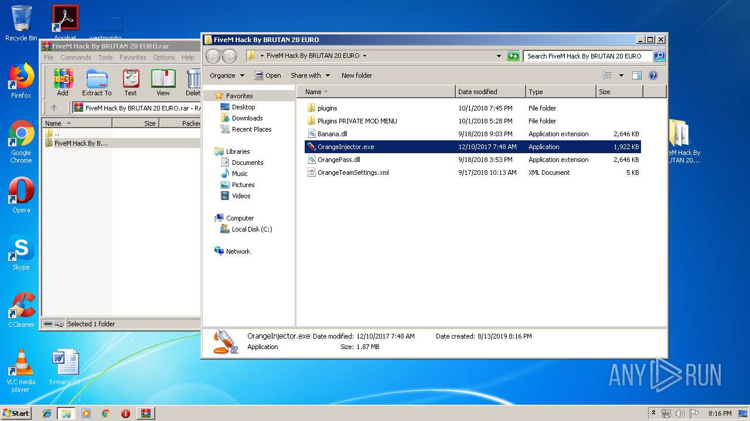Launch Opera desktop shortcut
Image resolution: width=750 pixels, height=421 pixels.
[x=21, y=195]
